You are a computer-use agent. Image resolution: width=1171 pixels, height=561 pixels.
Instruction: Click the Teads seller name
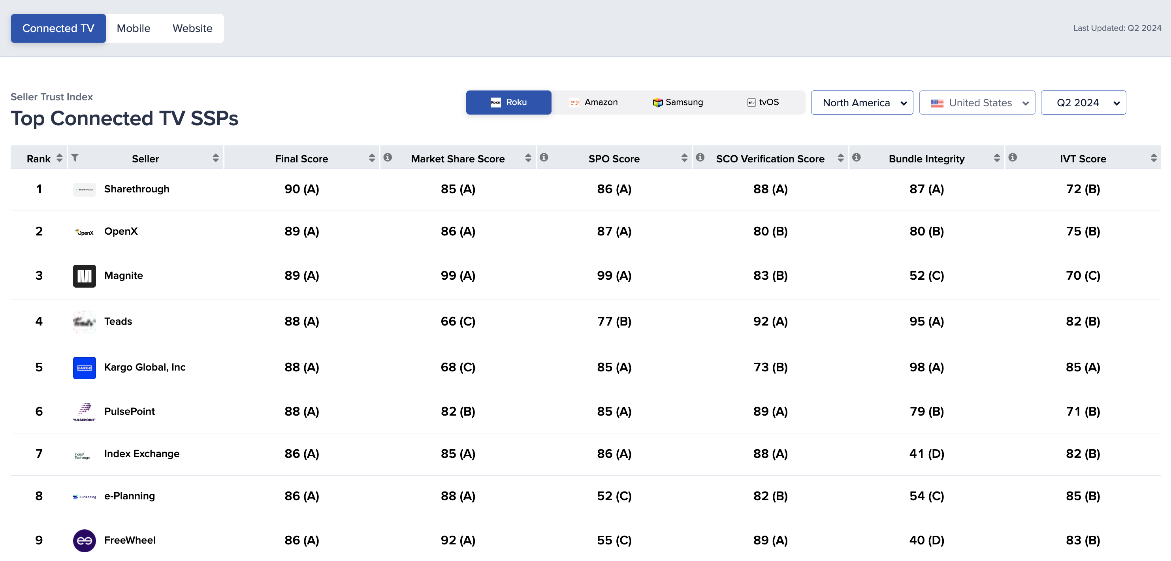(118, 322)
